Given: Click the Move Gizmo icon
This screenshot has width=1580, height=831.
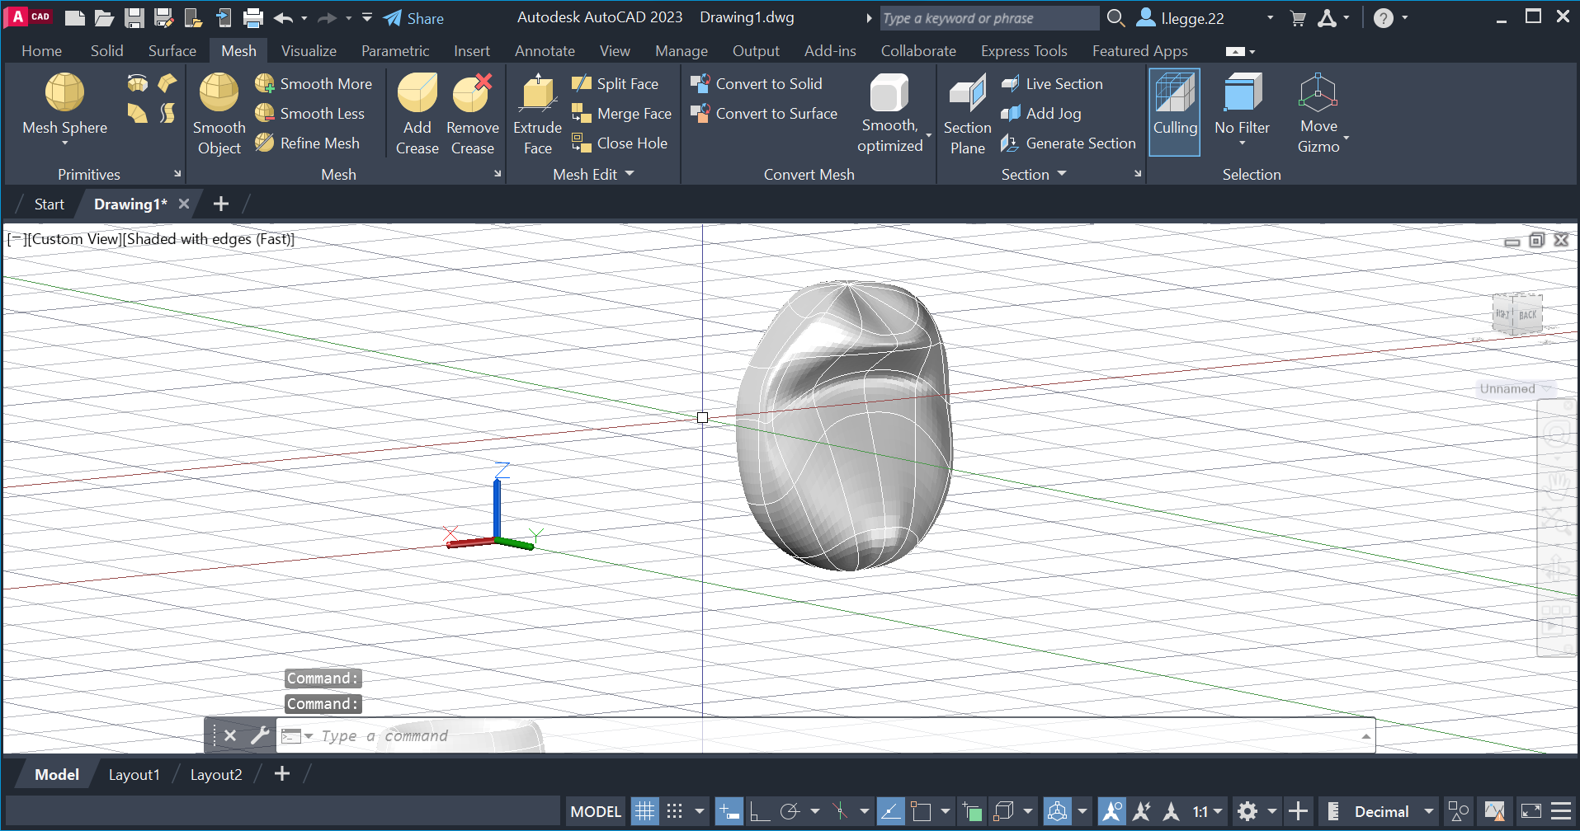Looking at the screenshot, I should [1318, 93].
